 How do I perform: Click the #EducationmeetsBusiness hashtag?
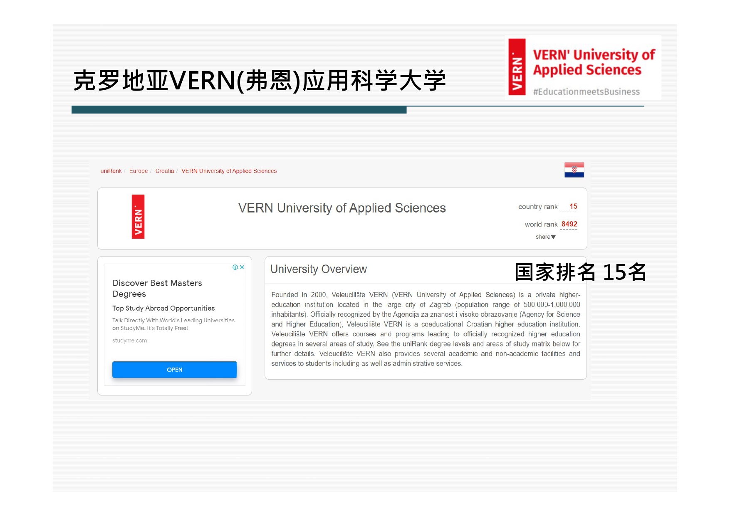[x=586, y=92]
